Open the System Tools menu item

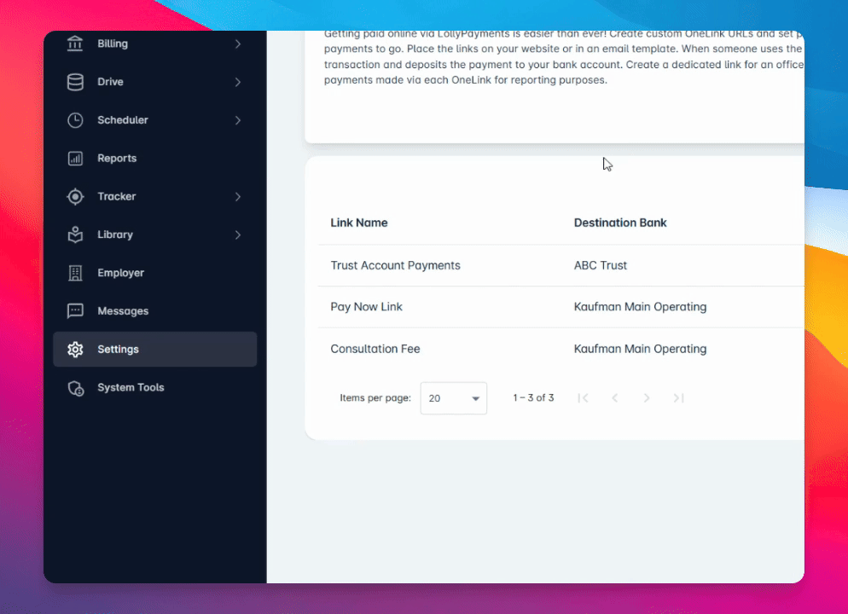(x=154, y=387)
